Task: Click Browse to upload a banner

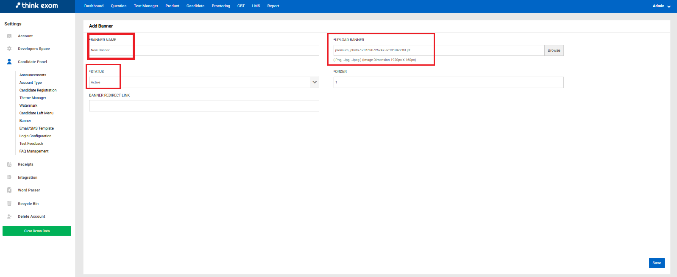Action: pos(554,50)
